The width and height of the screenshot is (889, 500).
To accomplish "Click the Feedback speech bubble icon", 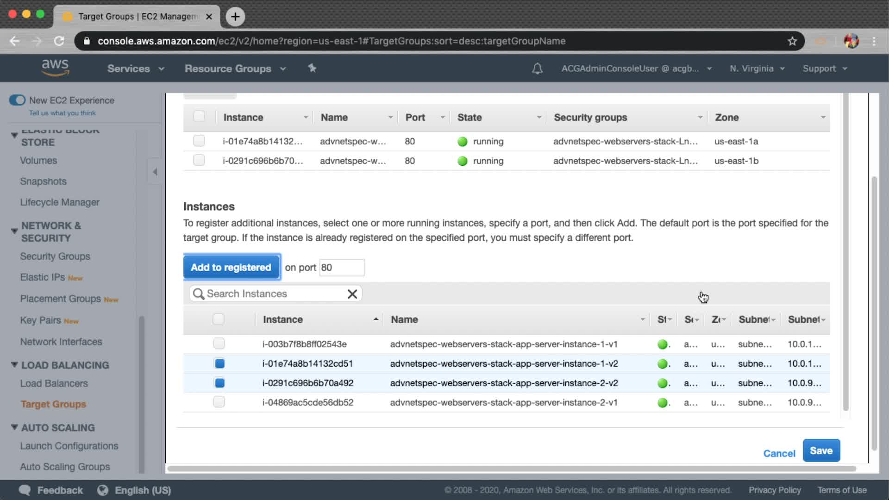I will tap(25, 490).
